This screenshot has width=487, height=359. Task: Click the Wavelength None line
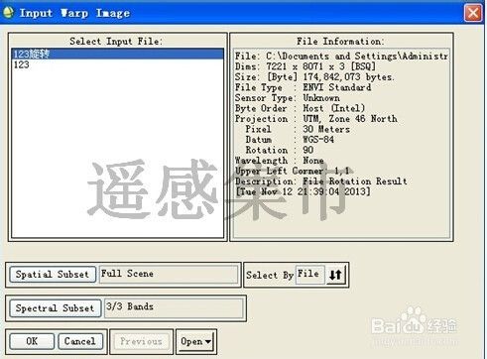coord(280,161)
